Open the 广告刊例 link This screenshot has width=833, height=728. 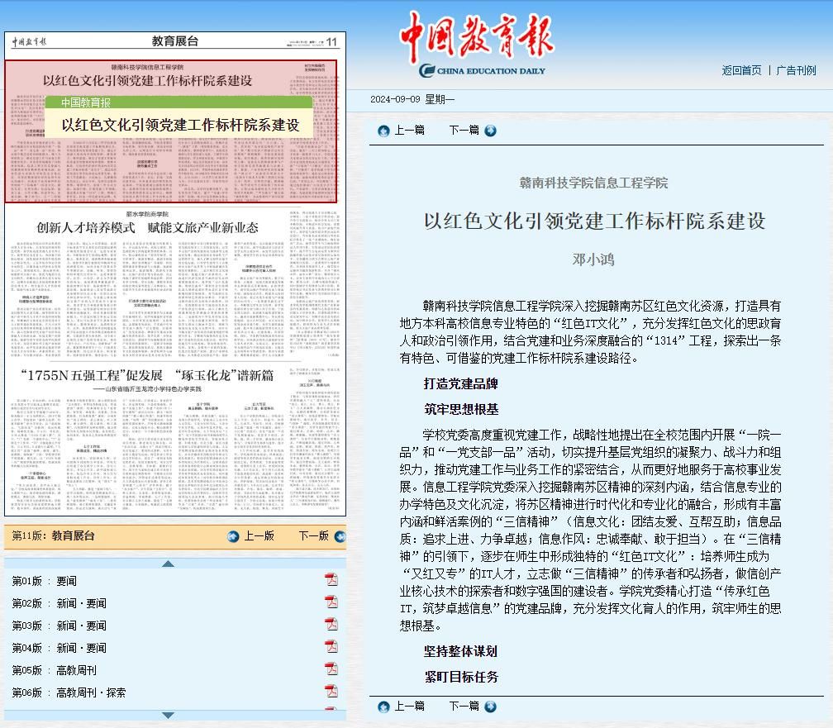(796, 70)
